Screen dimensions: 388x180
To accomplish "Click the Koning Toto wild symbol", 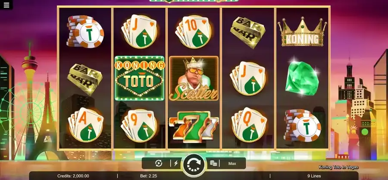I will [140, 78].
